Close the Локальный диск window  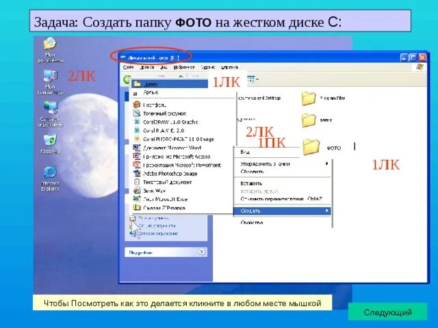pyautogui.click(x=422, y=57)
